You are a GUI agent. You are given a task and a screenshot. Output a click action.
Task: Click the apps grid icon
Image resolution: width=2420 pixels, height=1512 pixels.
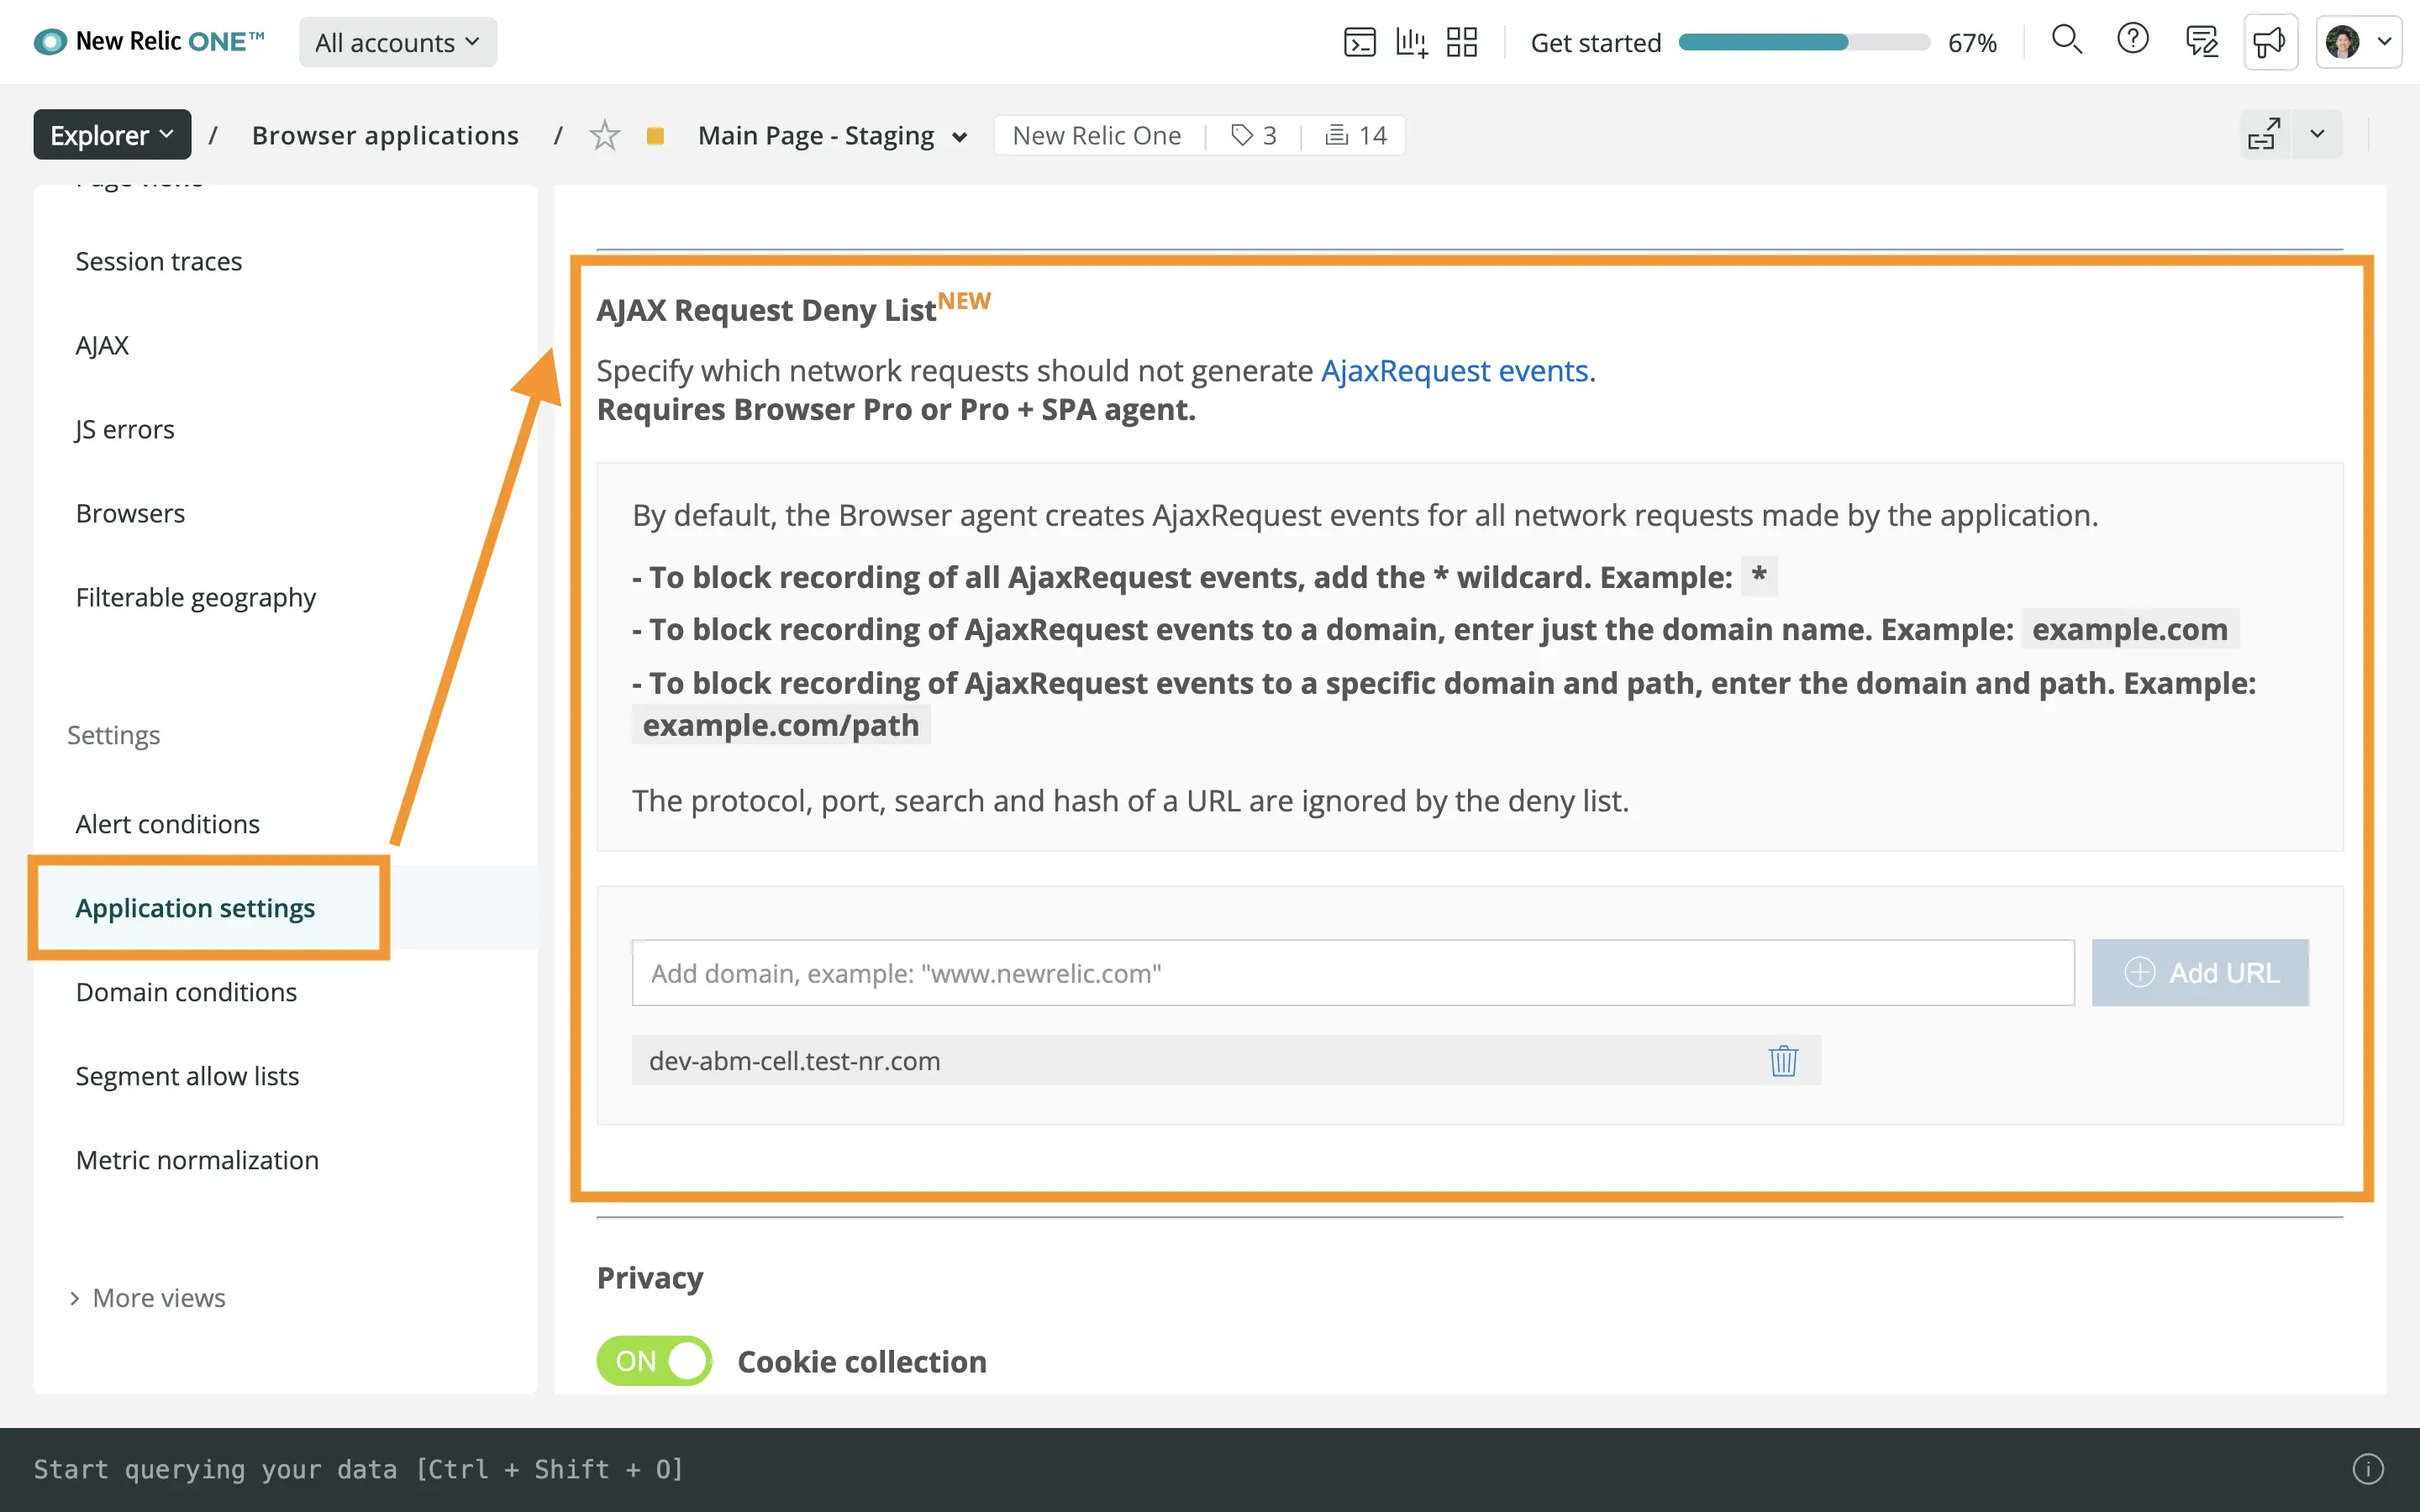coord(1461,42)
